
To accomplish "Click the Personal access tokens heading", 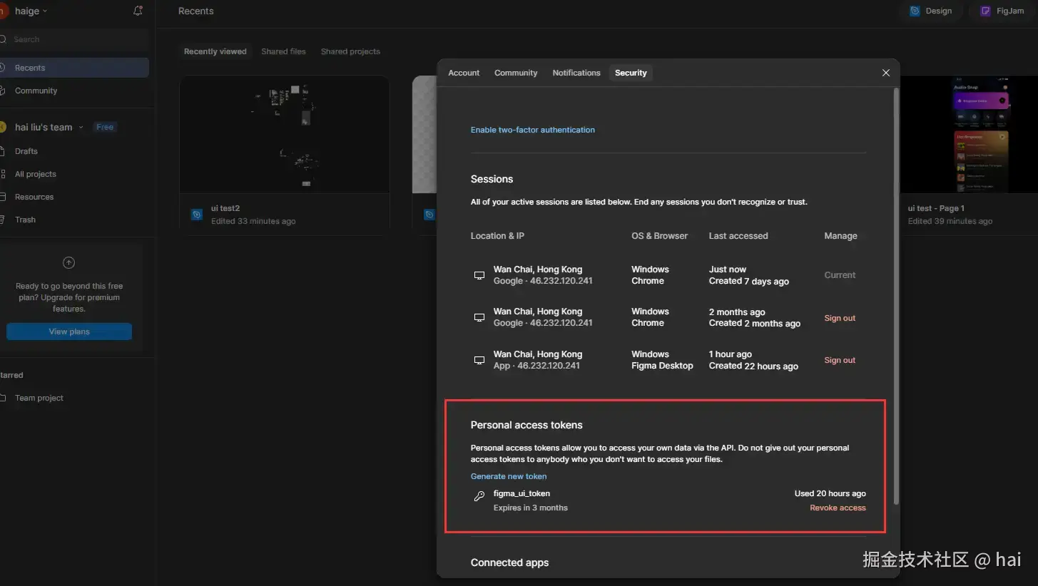I will tap(526, 425).
